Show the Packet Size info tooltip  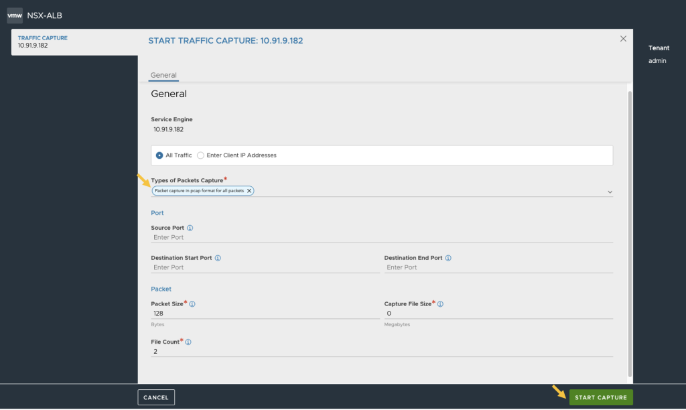click(192, 304)
